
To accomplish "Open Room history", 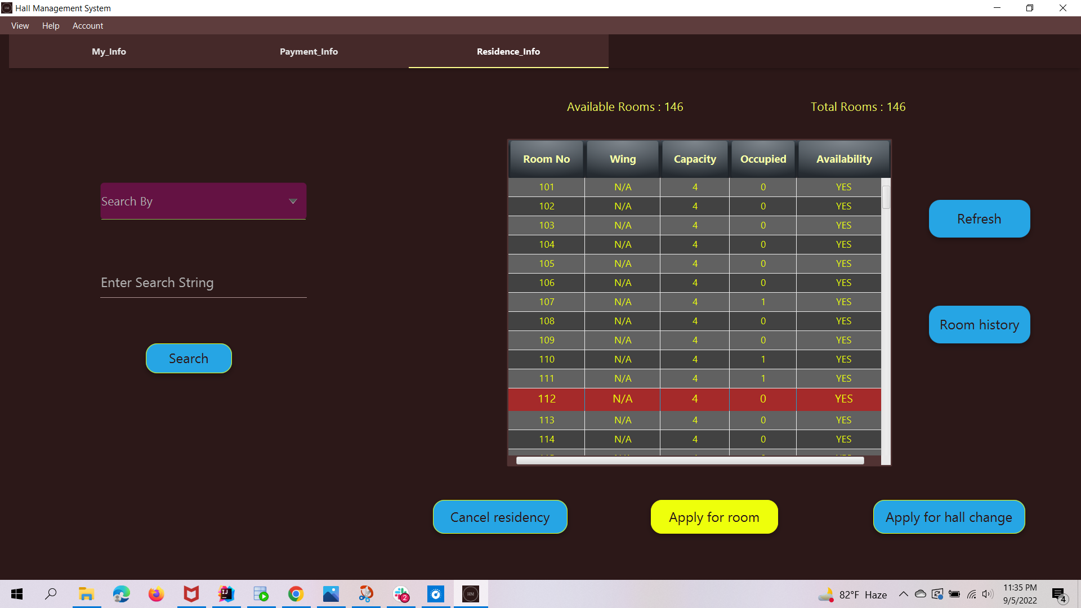I will point(979,324).
